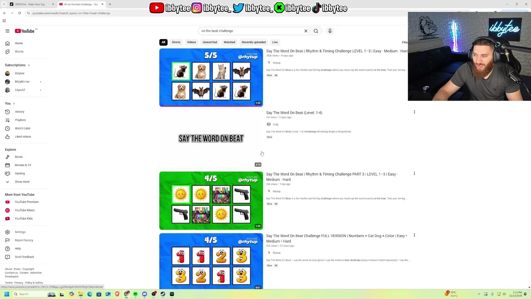Viewport: 531px width, 299px height.
Task: Open the browser tab search dropdown
Action: 4,4
